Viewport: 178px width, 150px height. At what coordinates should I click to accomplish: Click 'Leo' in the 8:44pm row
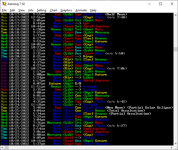pyautogui.click(x=86, y=23)
